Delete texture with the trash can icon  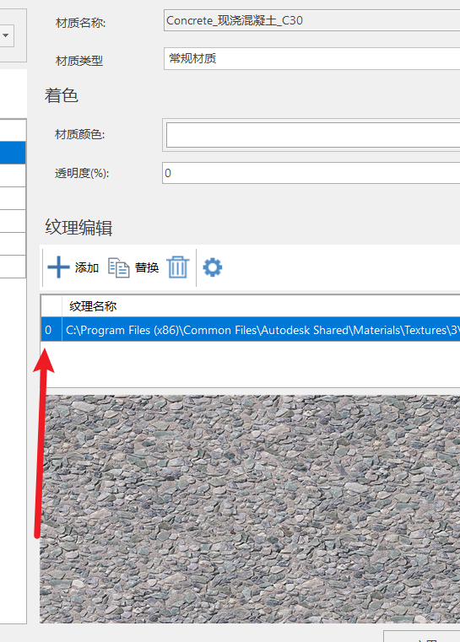(178, 267)
